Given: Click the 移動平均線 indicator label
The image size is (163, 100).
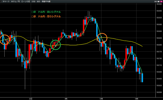Looking at the screenshot, I should (46, 2).
